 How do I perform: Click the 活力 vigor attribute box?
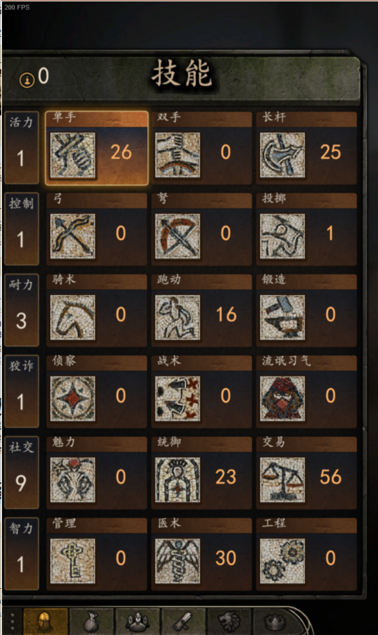pos(22,148)
